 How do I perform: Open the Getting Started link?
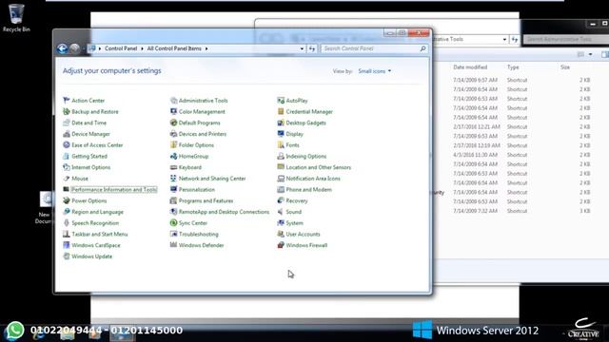[x=89, y=156]
